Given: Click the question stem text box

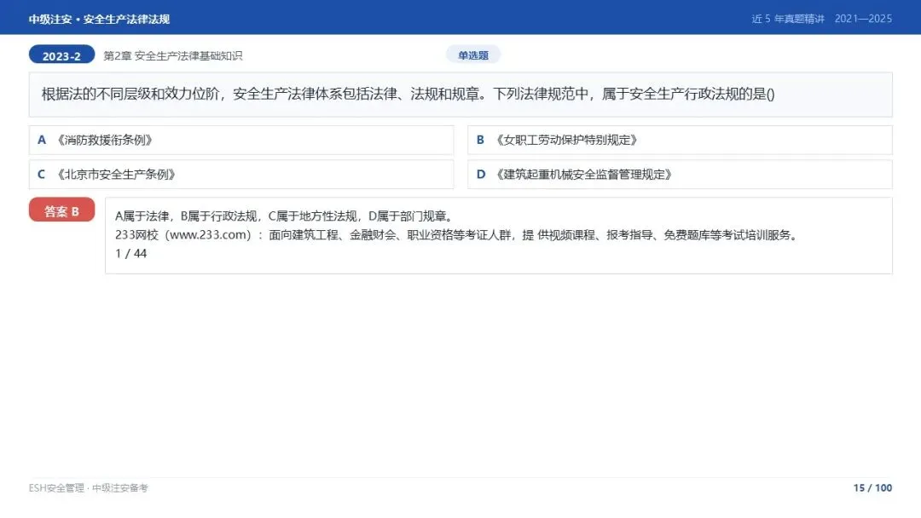Looking at the screenshot, I should [x=460, y=95].
